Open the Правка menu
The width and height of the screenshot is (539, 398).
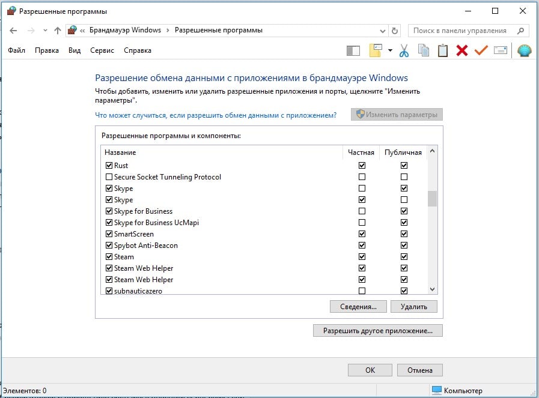47,50
